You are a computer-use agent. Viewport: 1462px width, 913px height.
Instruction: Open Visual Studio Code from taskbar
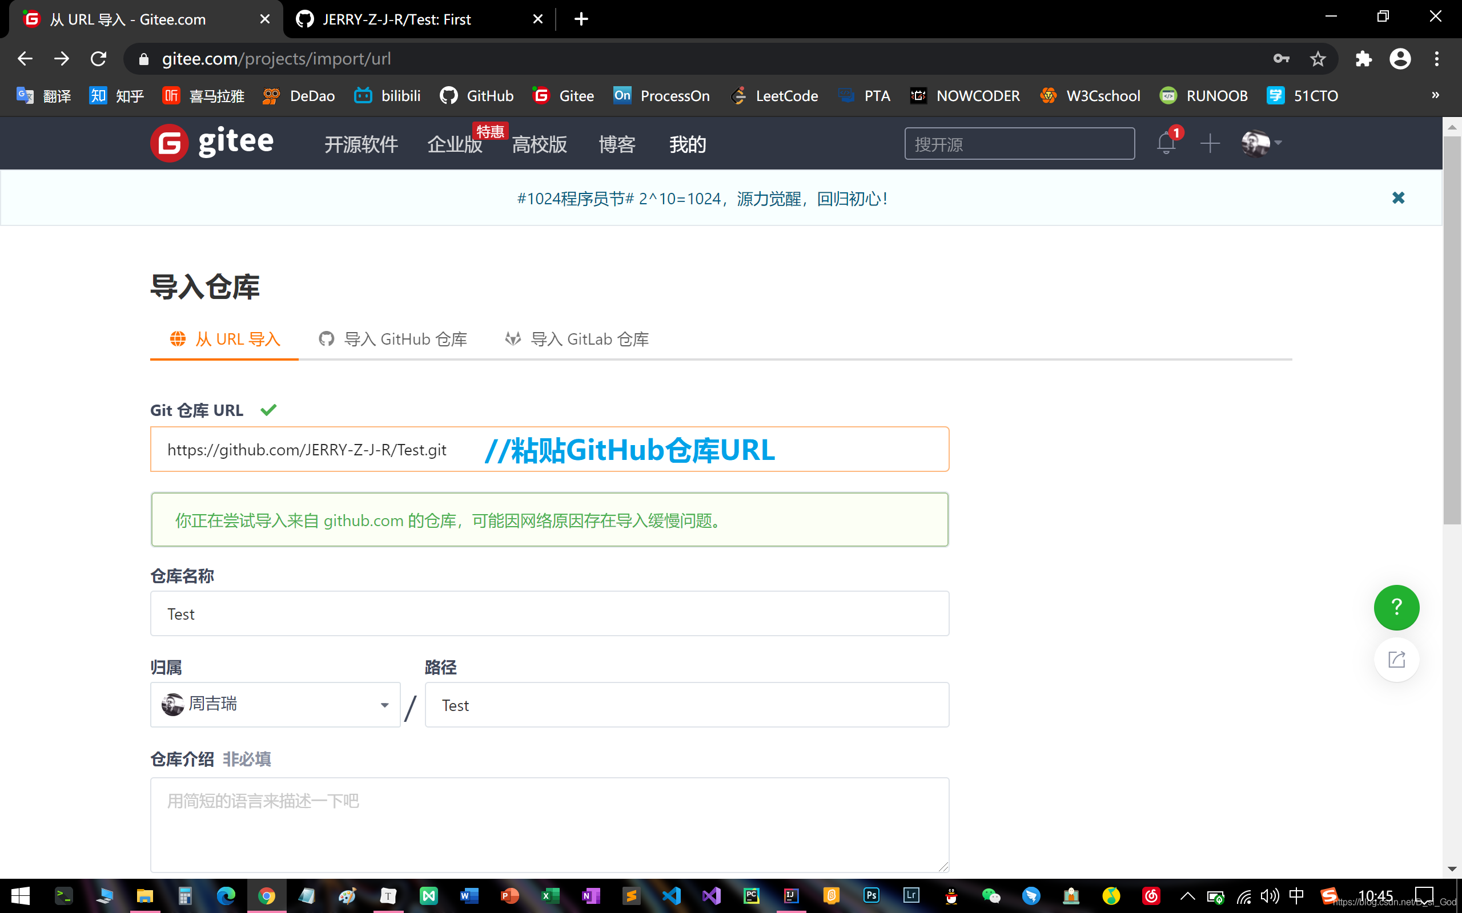coord(671,895)
